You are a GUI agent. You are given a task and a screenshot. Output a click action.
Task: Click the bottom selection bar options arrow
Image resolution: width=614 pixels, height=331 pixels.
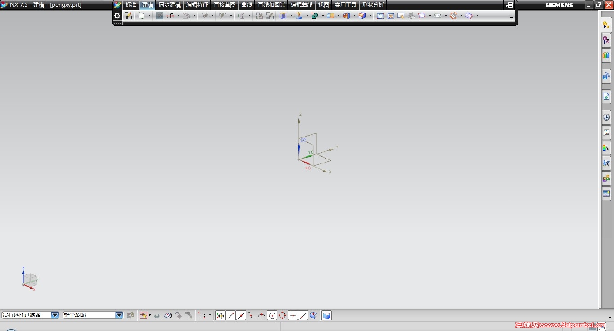coord(610,318)
